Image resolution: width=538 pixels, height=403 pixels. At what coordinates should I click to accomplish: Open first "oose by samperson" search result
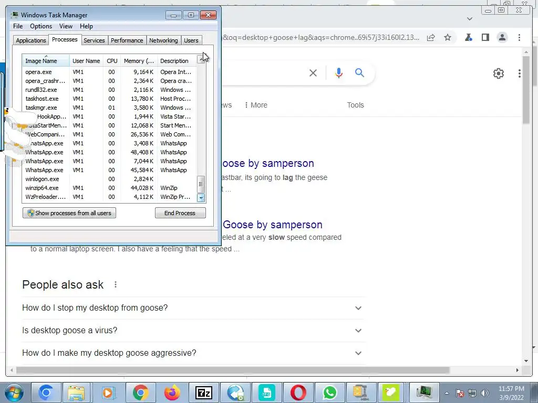pos(268,163)
